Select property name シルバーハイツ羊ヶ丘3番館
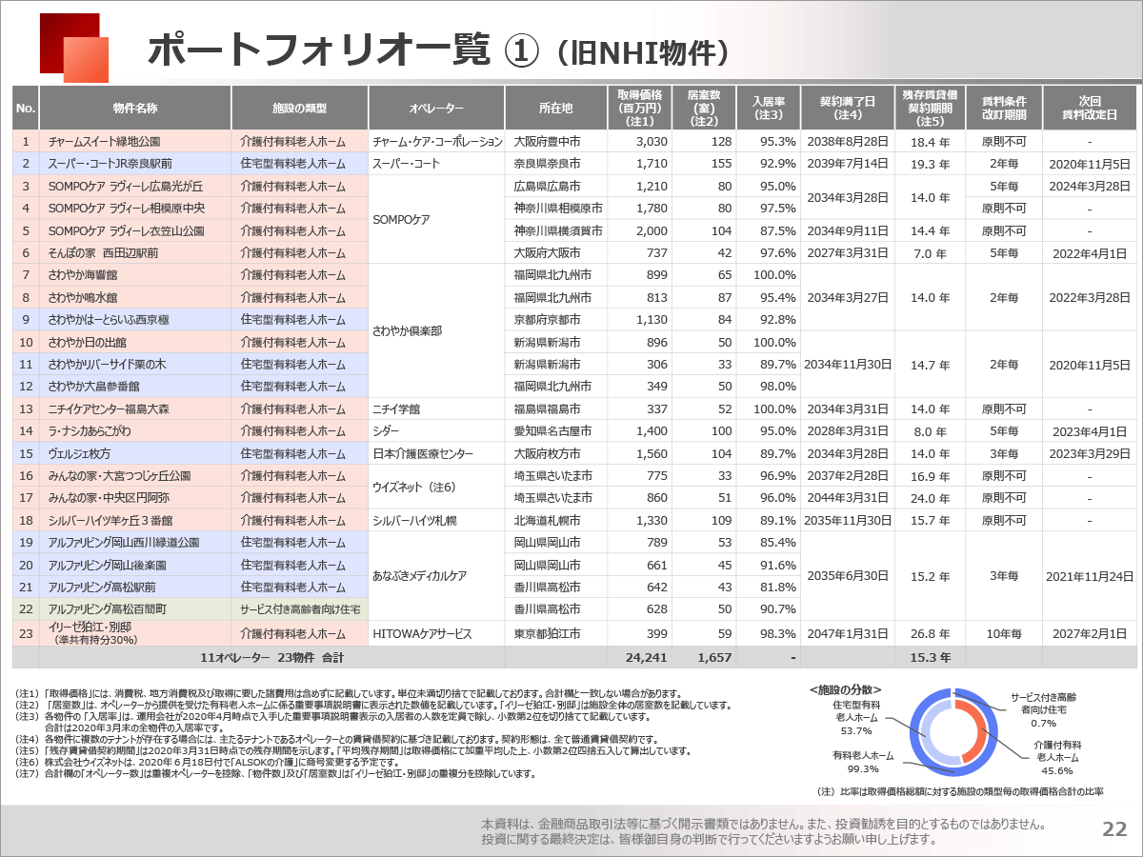 110,521
